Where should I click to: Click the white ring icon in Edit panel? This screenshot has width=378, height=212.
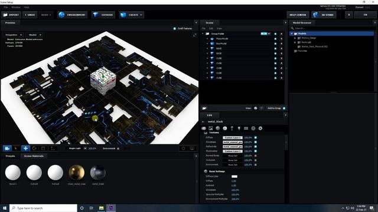pyautogui.click(x=225, y=128)
